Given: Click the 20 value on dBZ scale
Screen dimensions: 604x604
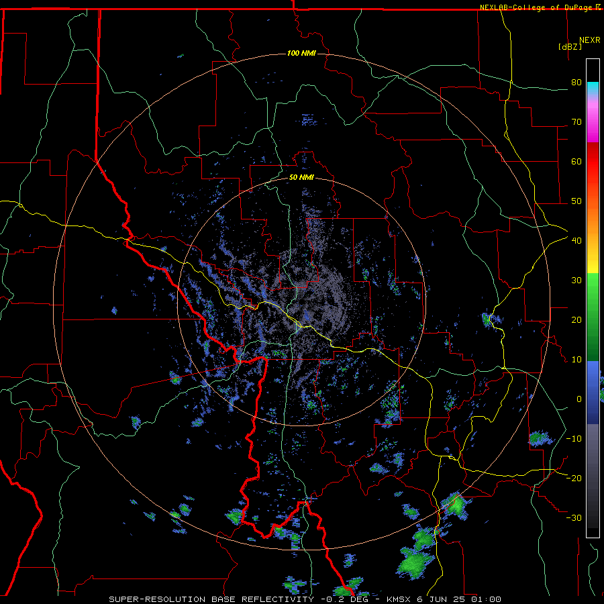Looking at the screenshot, I should 576,319.
